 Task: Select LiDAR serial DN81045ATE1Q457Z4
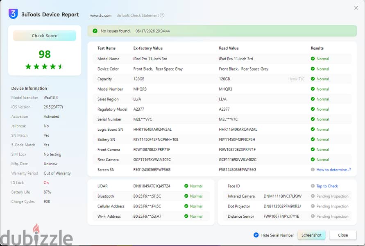152,186
